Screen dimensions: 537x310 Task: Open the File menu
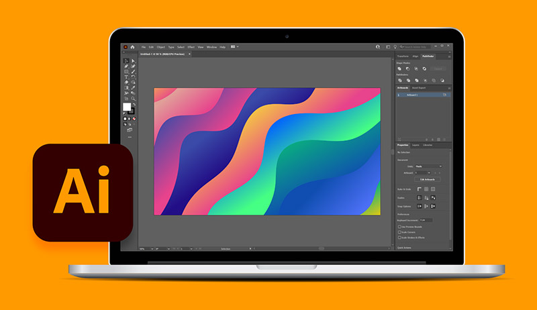pos(144,47)
